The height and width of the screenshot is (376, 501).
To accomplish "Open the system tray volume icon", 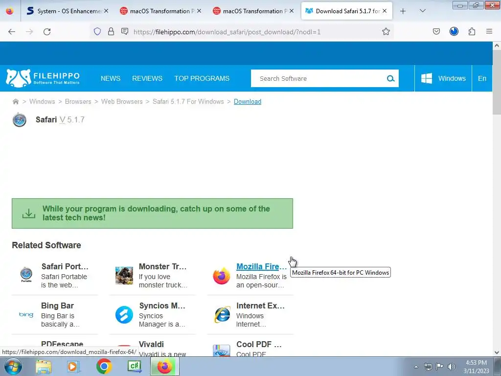I will (452, 367).
